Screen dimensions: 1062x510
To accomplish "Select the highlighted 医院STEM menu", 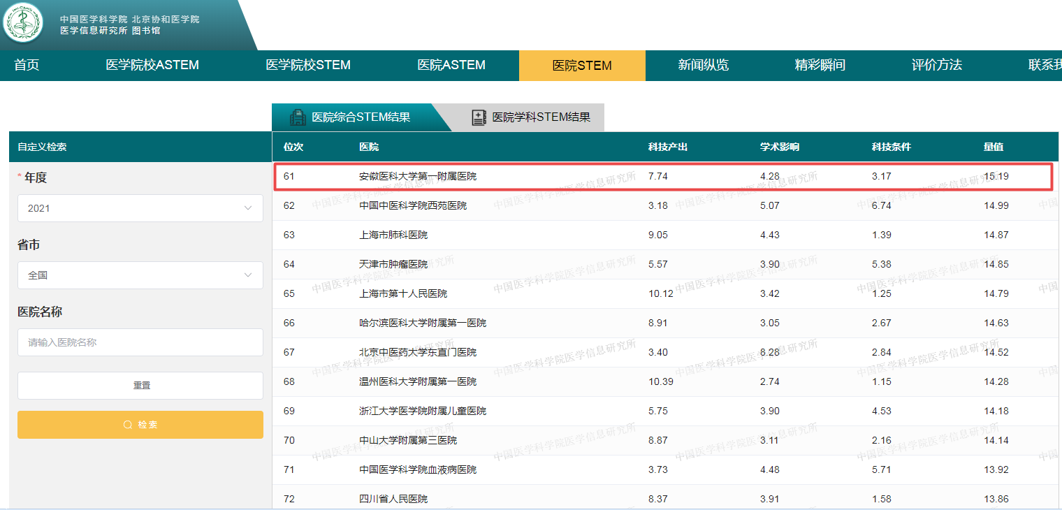I will [582, 66].
